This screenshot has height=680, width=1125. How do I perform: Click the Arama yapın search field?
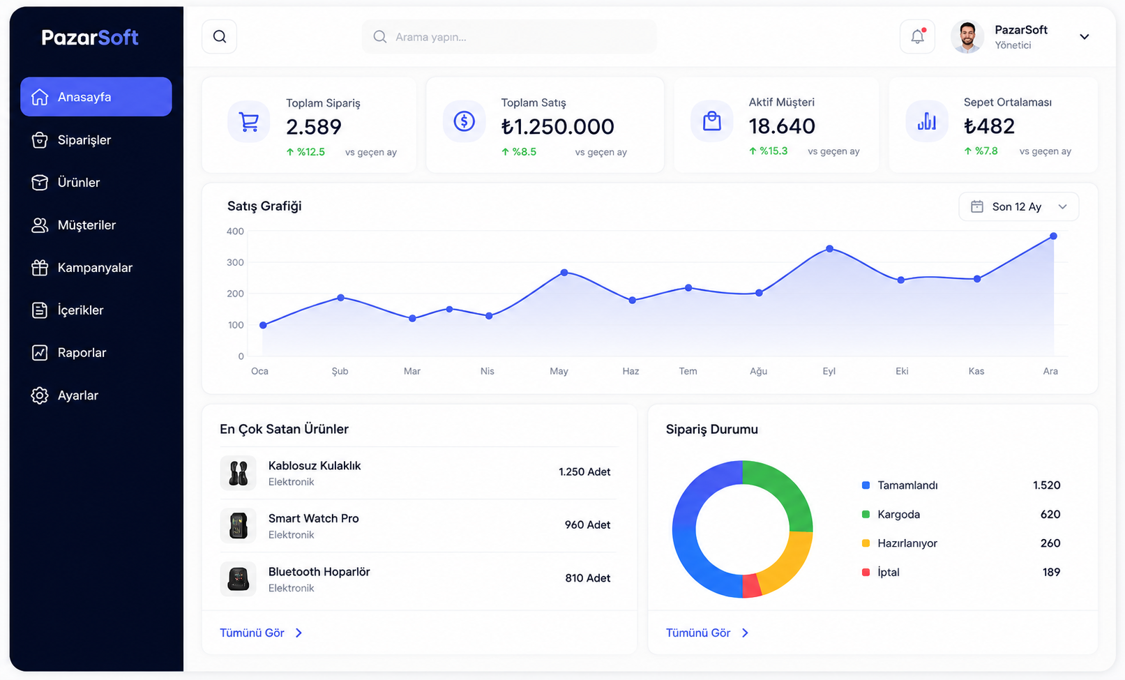(509, 36)
